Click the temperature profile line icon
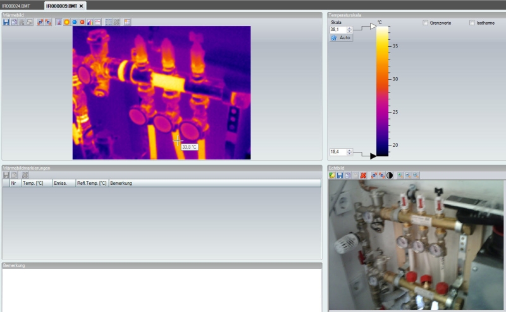The image size is (506, 312). click(x=98, y=22)
